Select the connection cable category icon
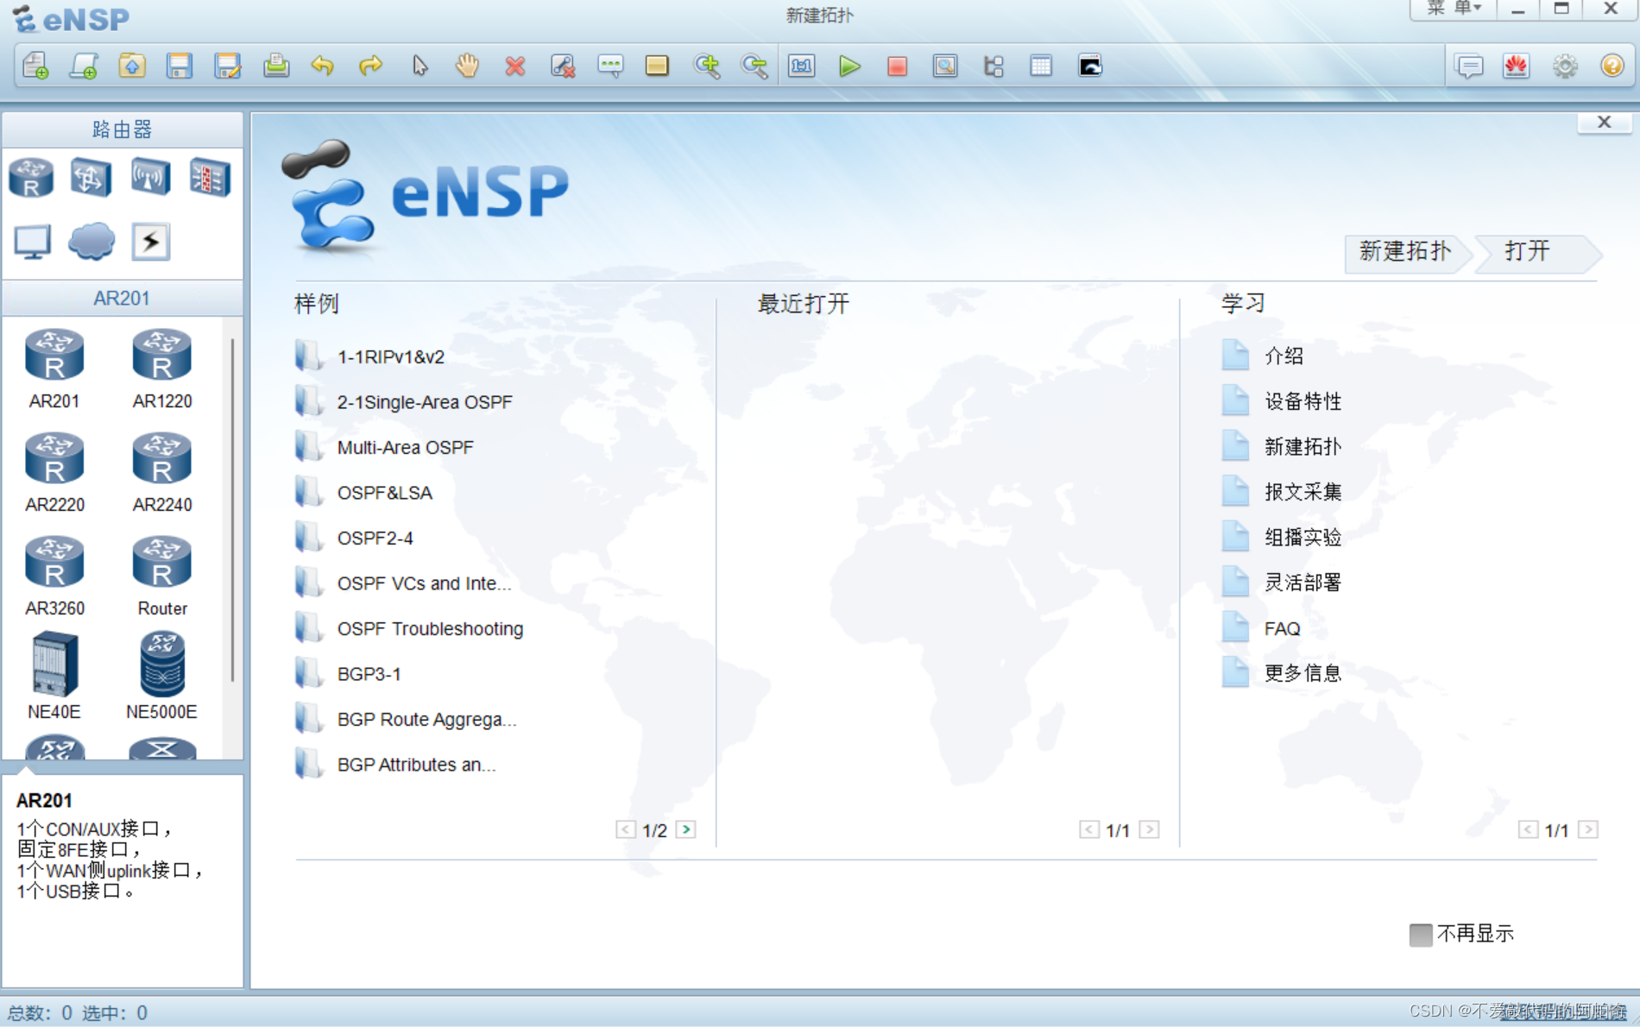 pos(150,242)
